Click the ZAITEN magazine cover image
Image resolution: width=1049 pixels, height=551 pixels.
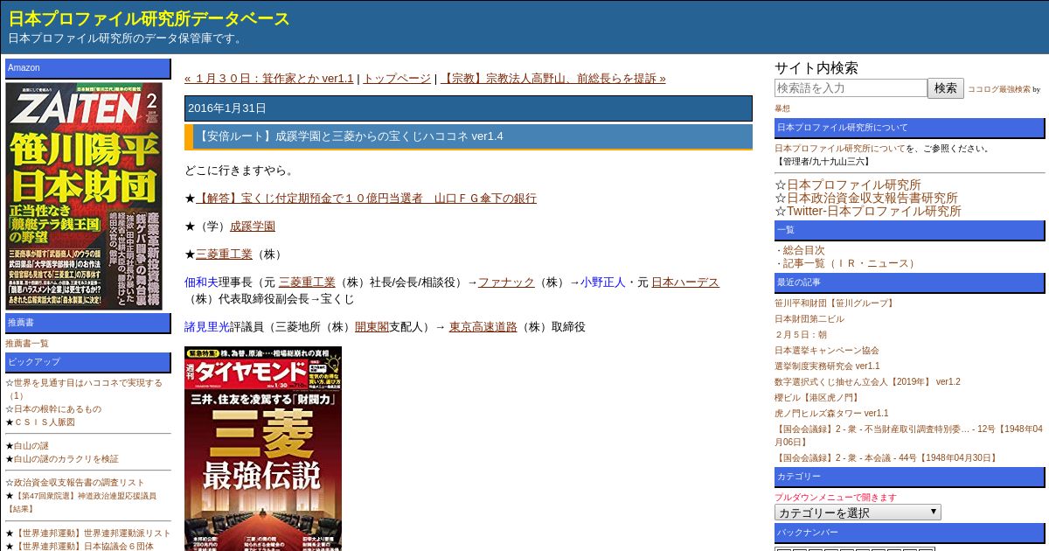84,195
